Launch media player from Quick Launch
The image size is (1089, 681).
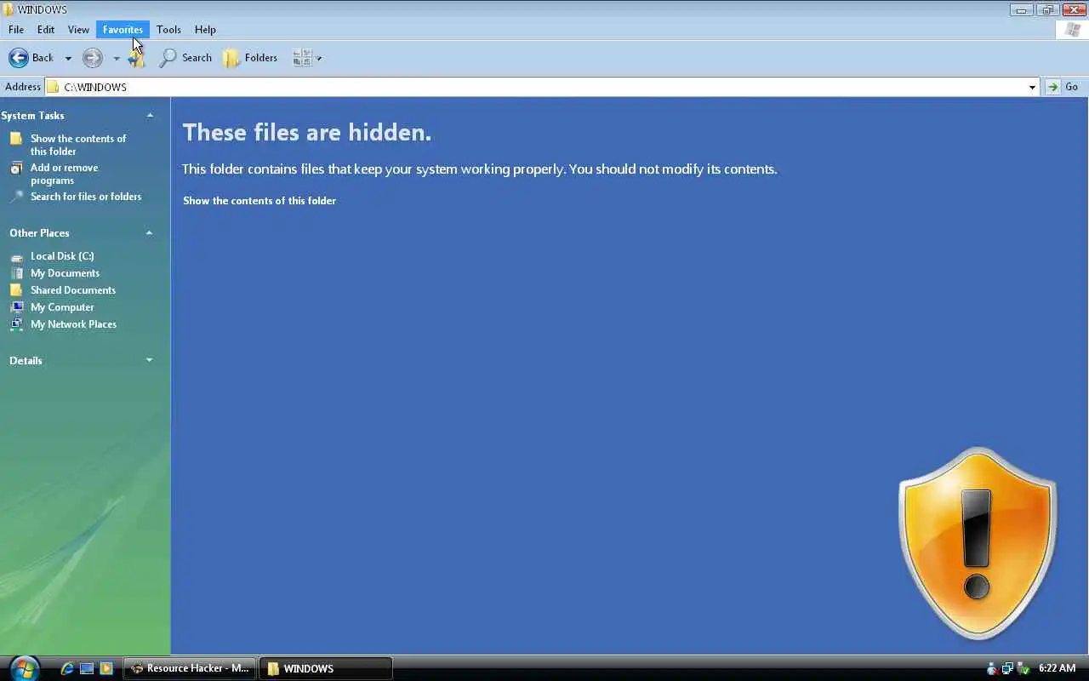[106, 669]
